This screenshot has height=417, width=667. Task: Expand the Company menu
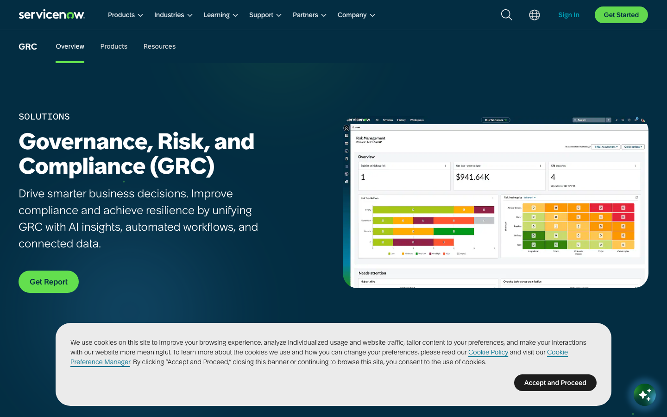pyautogui.click(x=356, y=15)
